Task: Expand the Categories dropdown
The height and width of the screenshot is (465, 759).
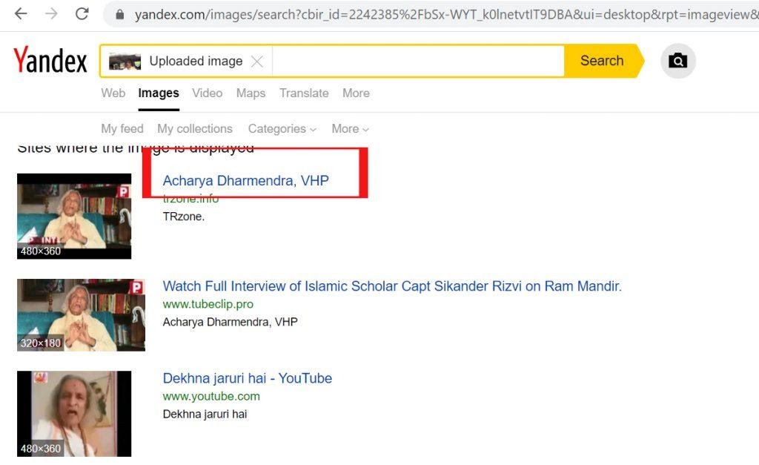Action: [x=282, y=129]
